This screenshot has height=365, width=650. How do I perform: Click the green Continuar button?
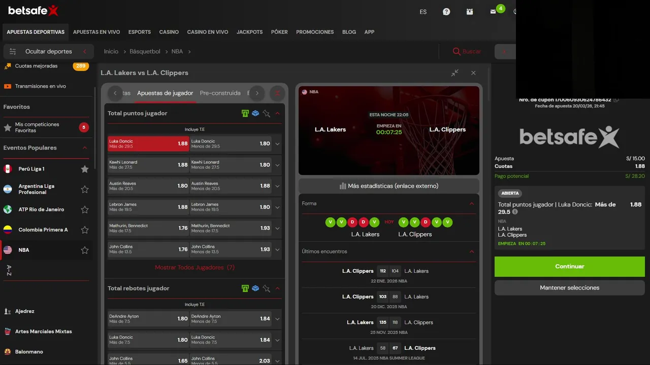pos(570,267)
